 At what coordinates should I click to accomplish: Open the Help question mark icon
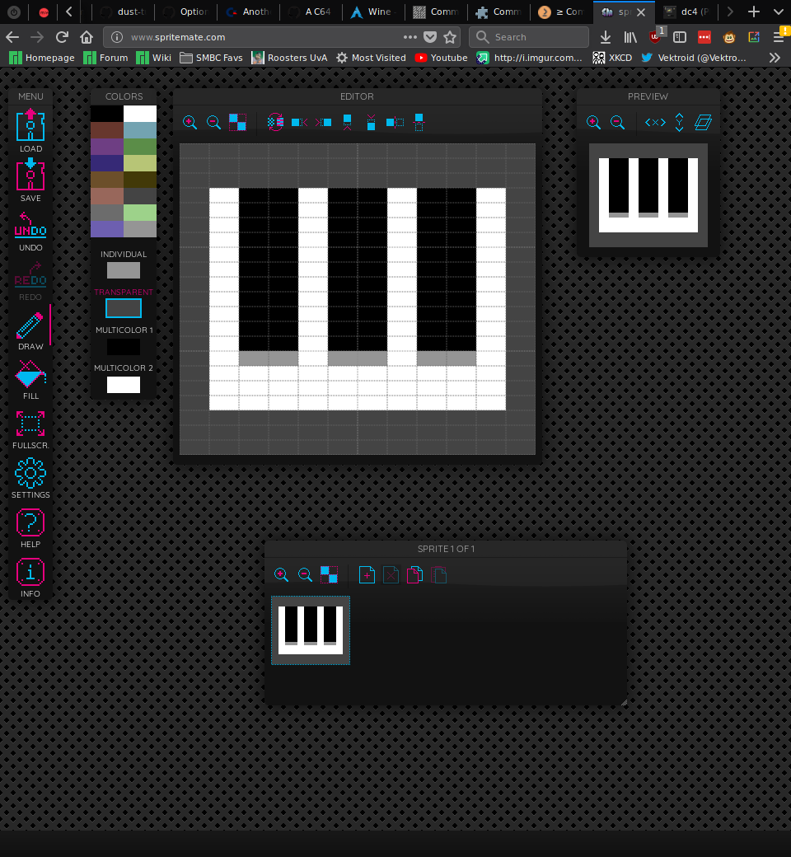tap(30, 523)
